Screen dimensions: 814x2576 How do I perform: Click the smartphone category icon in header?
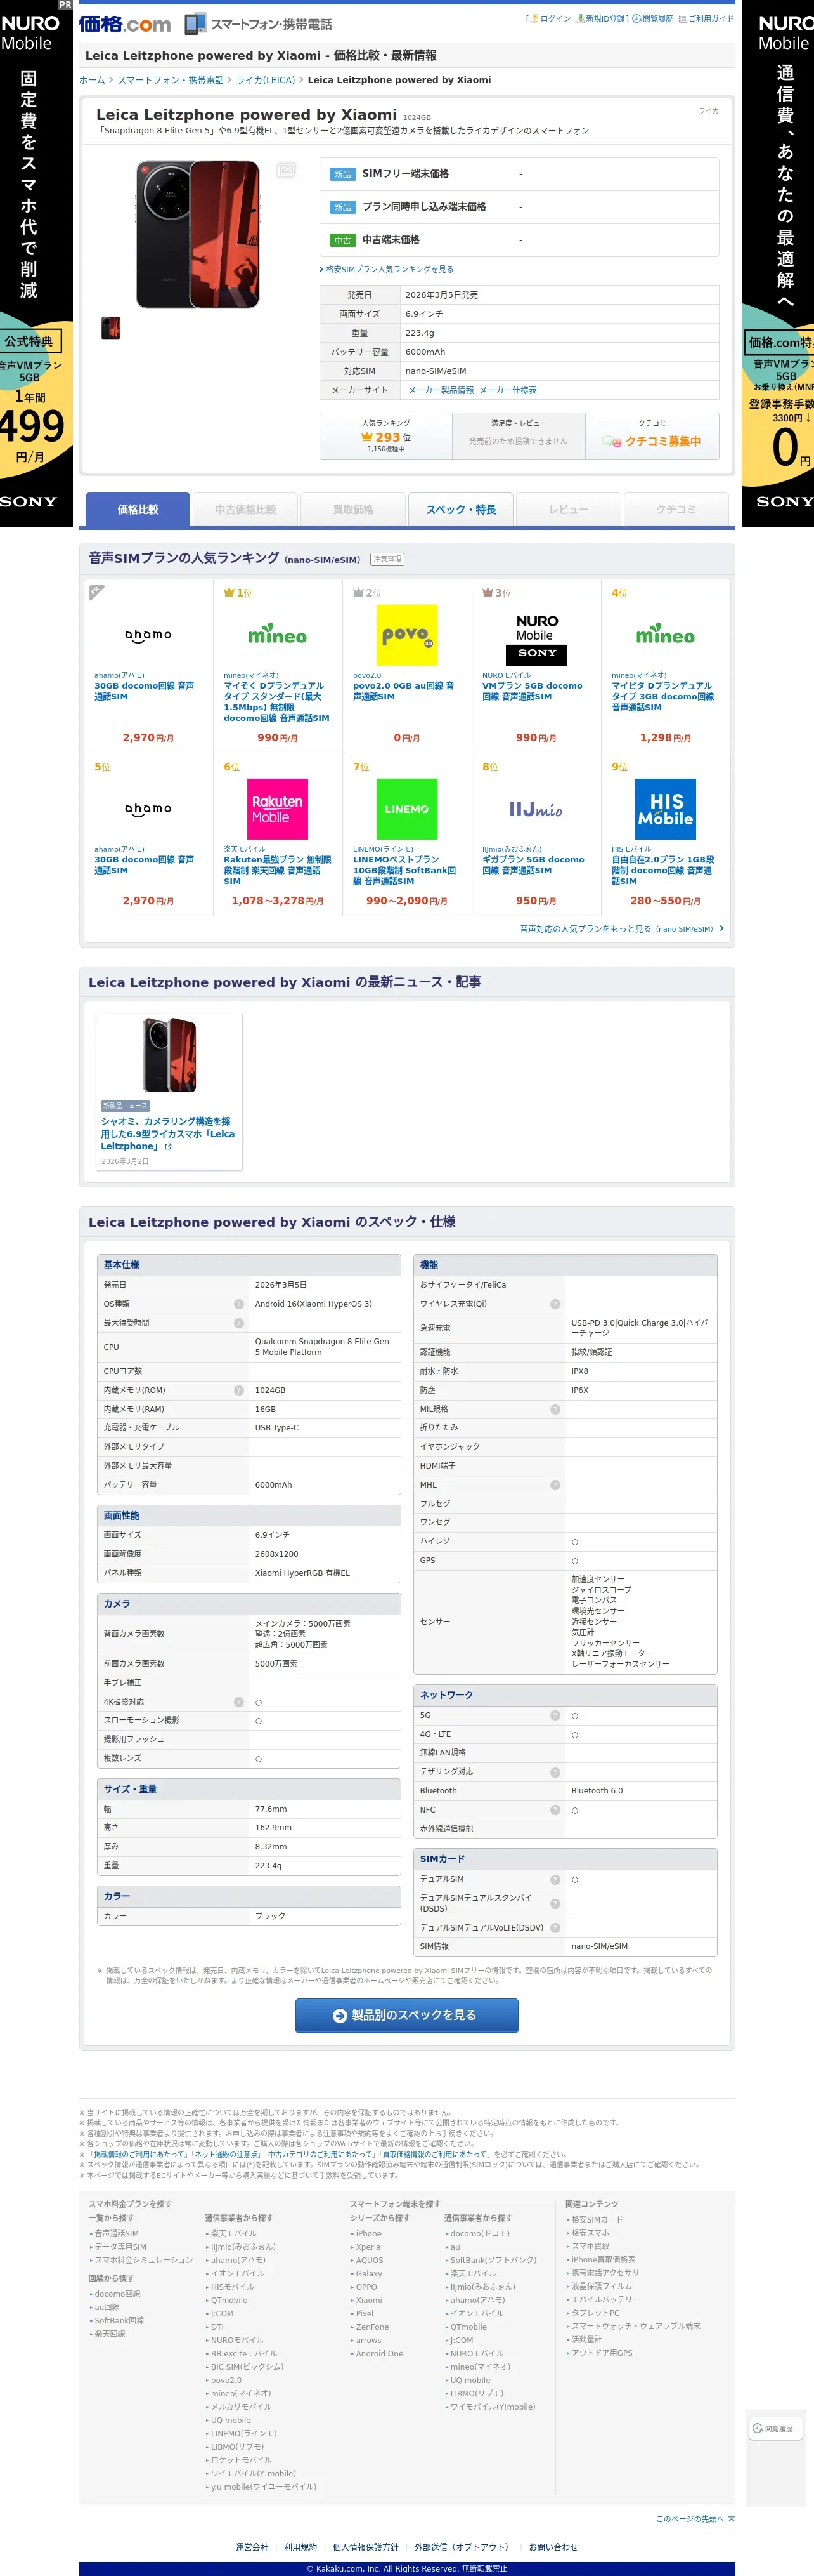pos(196,23)
